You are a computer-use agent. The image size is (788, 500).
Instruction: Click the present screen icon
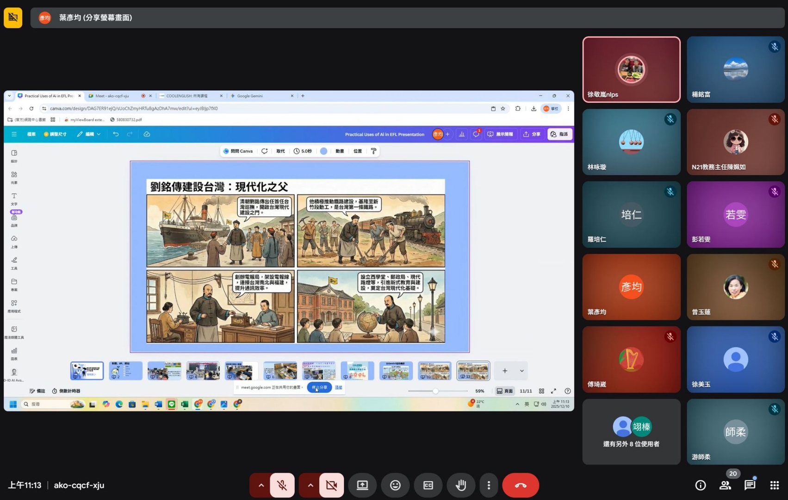(x=362, y=485)
